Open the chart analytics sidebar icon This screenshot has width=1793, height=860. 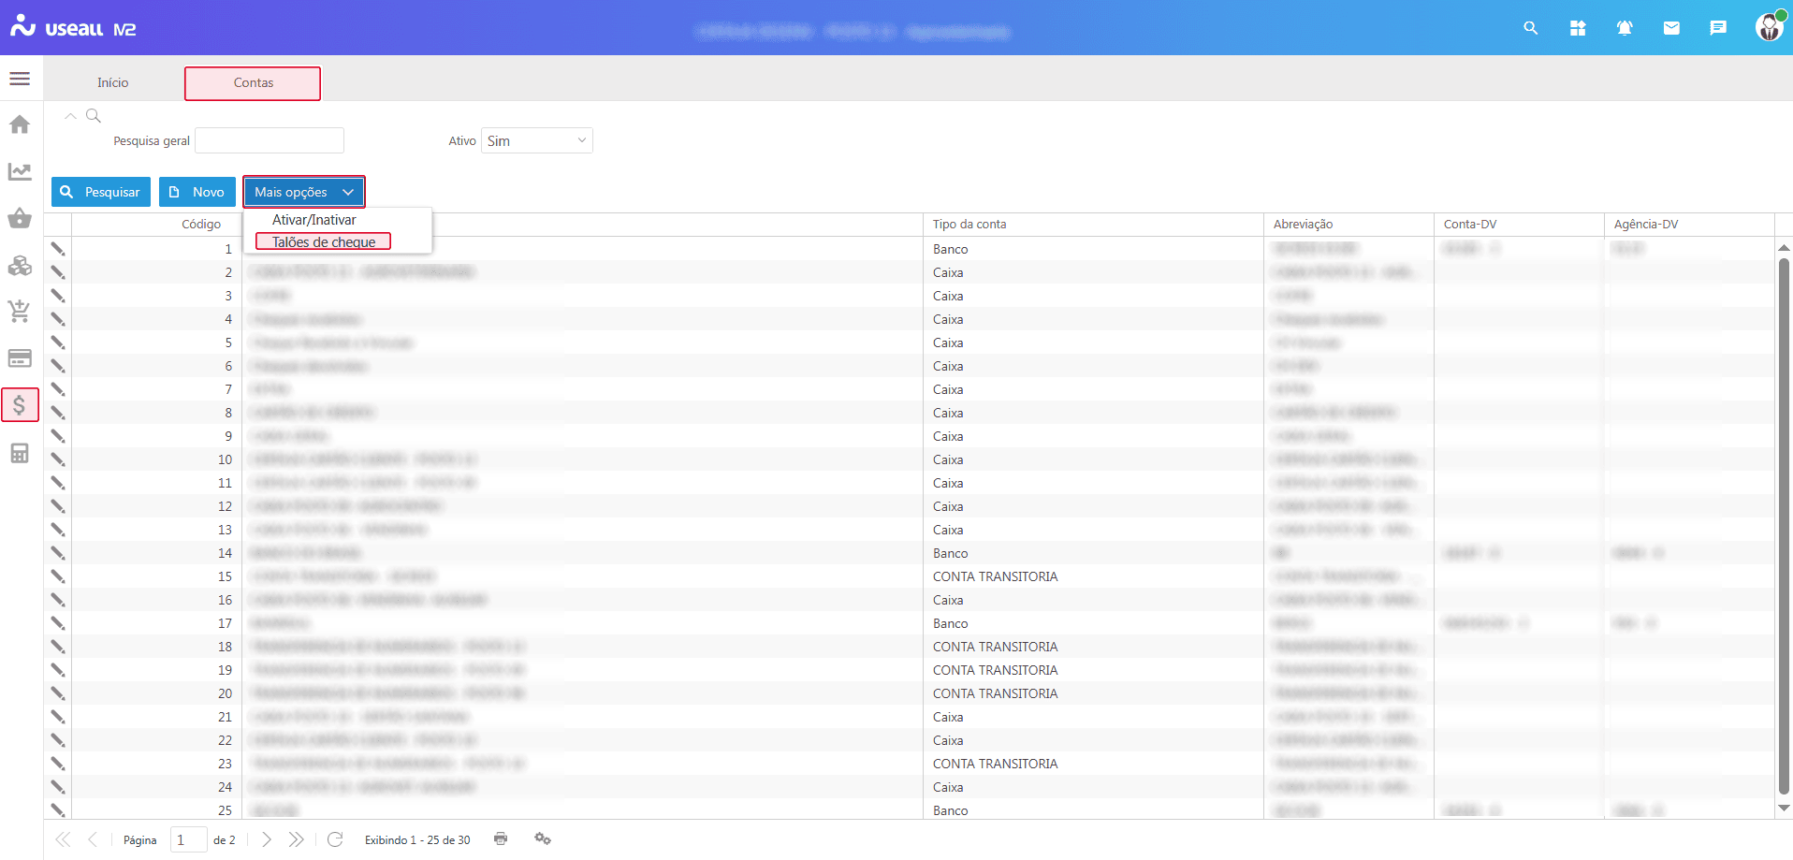point(20,171)
